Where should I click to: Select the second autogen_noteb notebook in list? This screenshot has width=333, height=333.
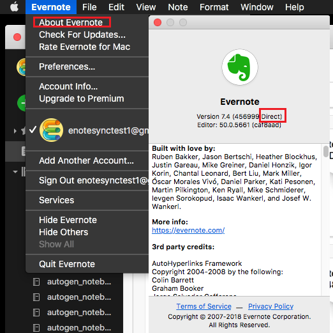point(79,297)
